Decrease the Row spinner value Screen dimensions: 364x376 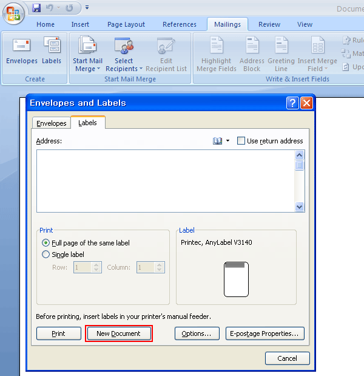tap(96, 270)
